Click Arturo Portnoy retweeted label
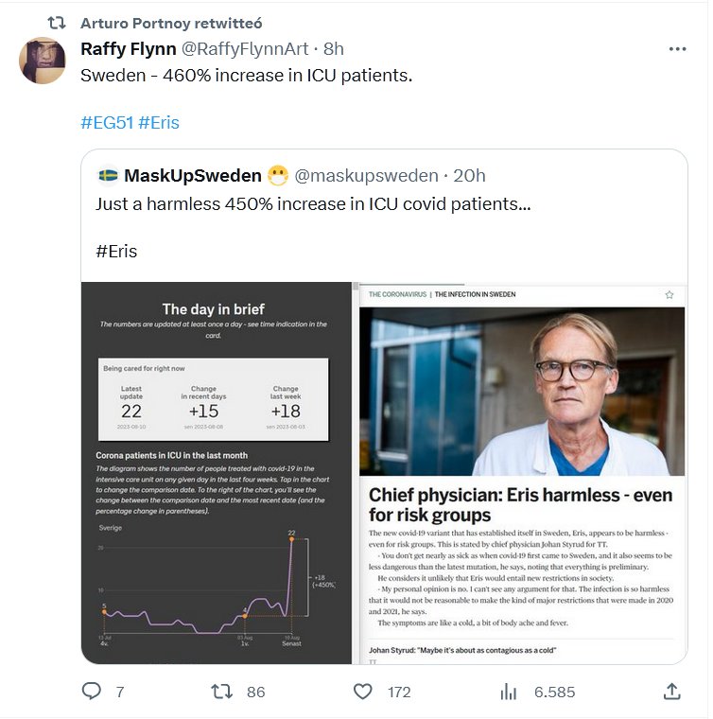 point(171,22)
